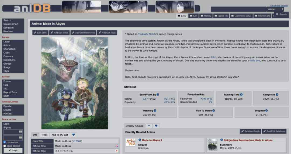
Task: Open Gekijouban Soushuuhen Made in Abyss link
Action: 248,140
